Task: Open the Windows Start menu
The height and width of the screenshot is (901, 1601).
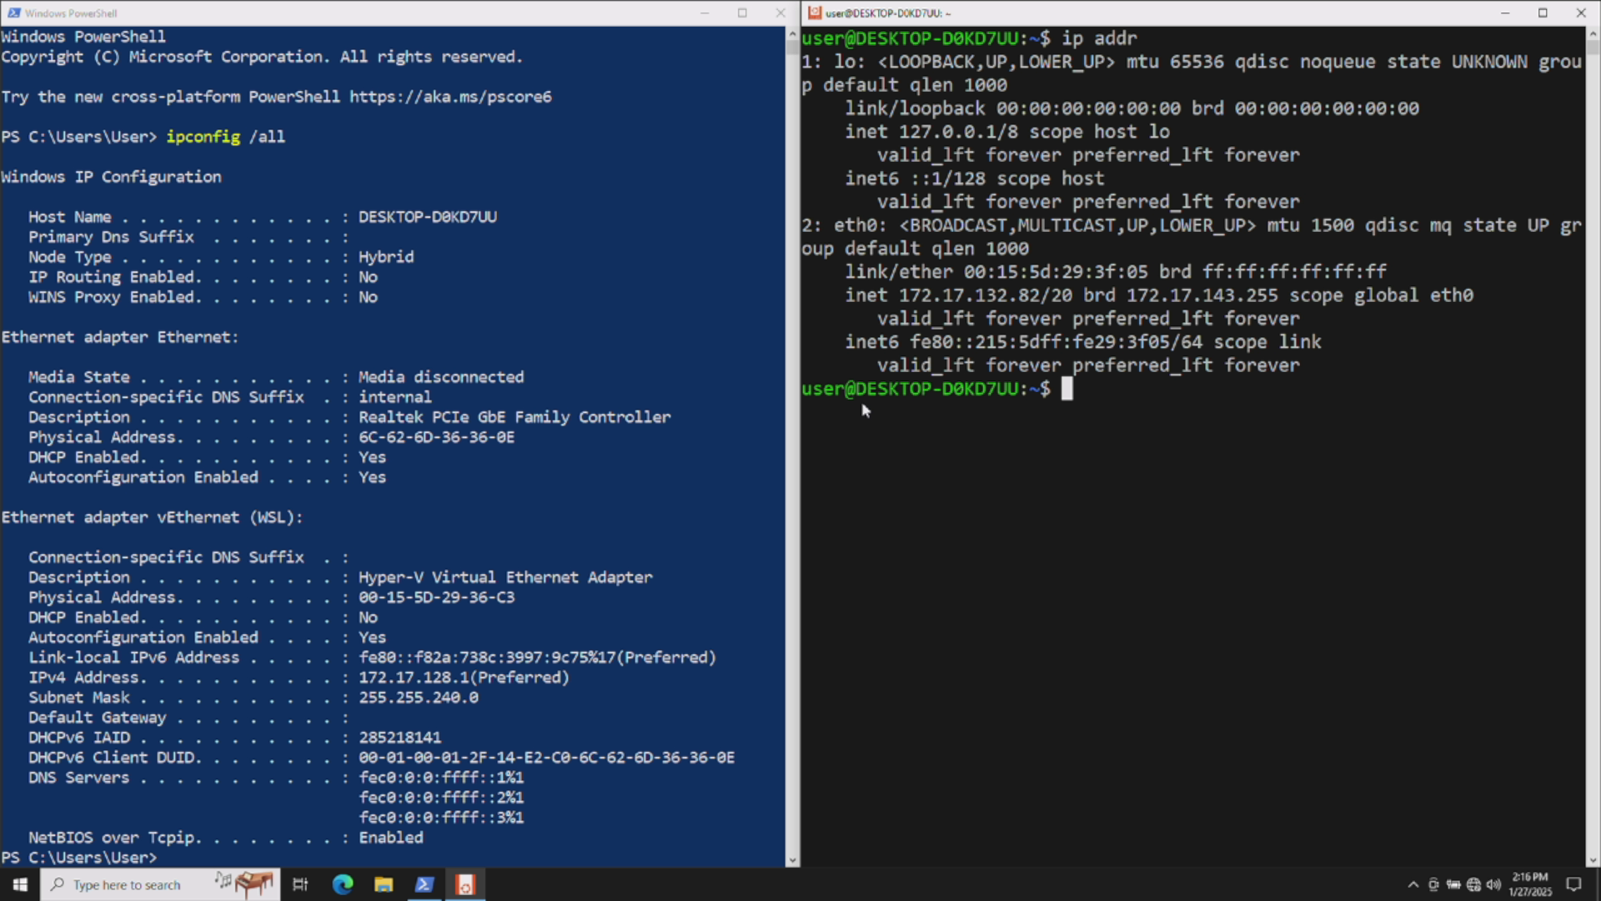Action: tap(20, 884)
